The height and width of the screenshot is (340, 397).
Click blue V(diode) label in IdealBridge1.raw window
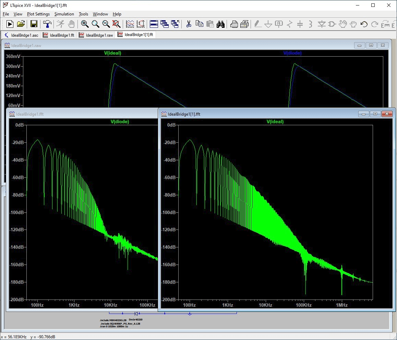coord(292,53)
